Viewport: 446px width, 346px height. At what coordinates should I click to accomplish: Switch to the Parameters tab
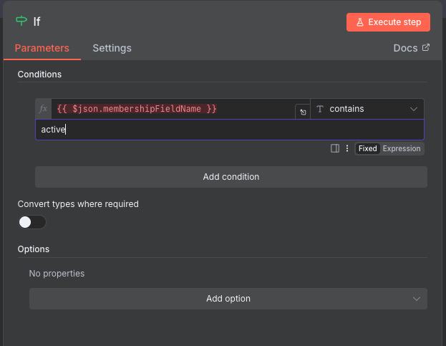42,48
